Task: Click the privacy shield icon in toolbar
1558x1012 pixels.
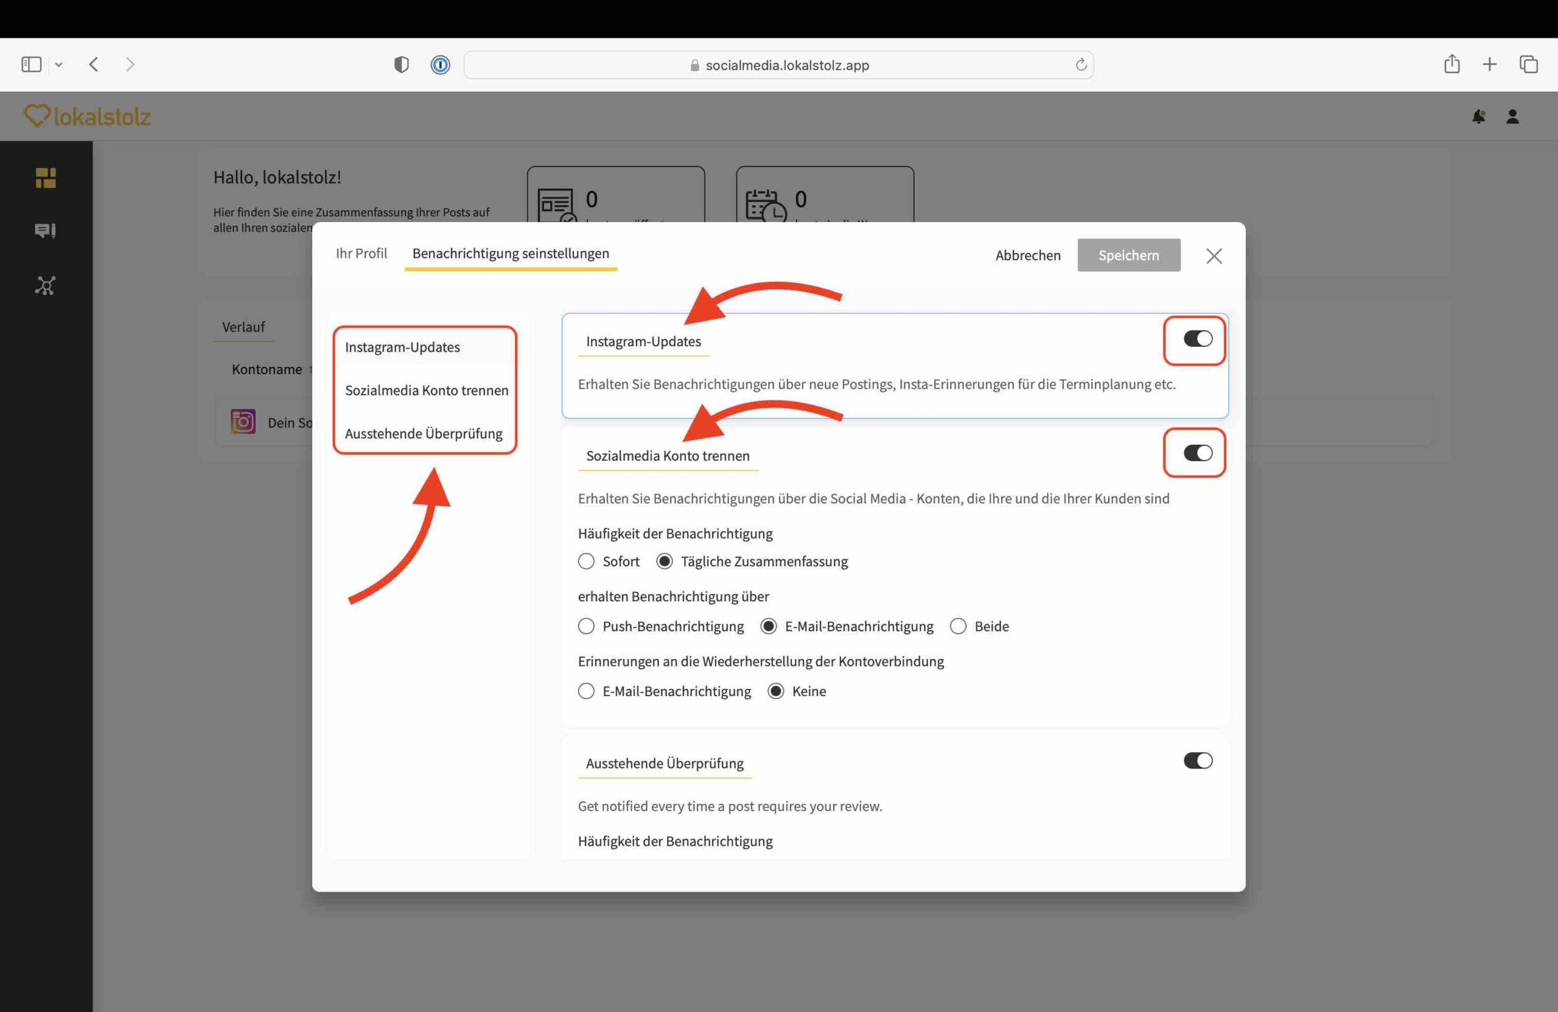Action: tap(401, 65)
